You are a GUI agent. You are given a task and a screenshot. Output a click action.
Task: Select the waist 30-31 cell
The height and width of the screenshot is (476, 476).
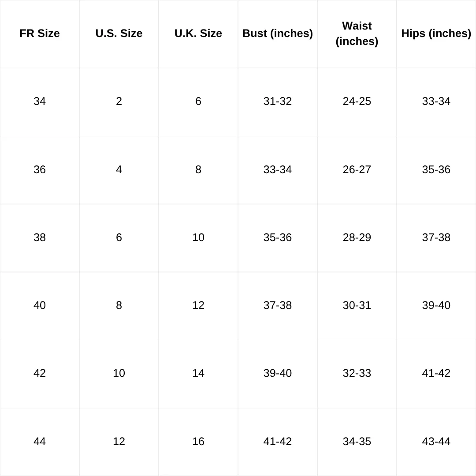click(x=357, y=305)
